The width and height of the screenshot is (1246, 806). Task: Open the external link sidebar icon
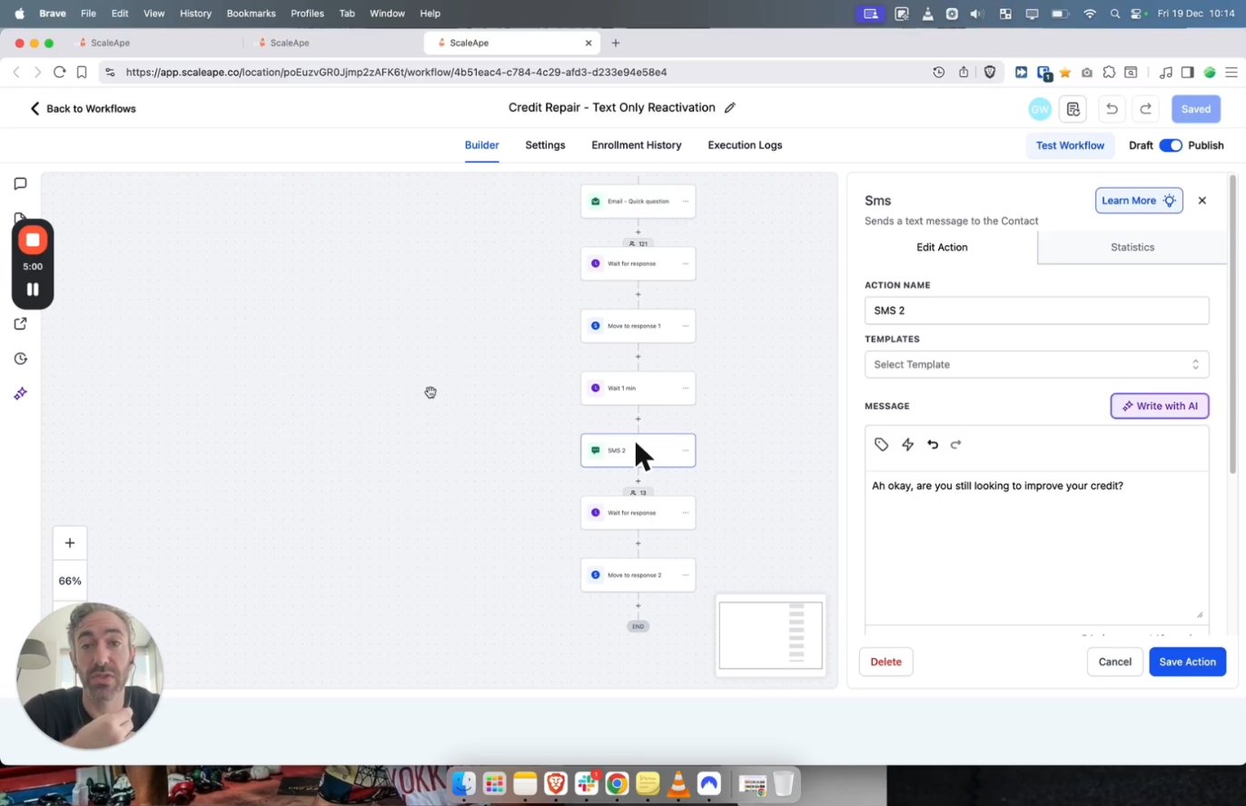(x=20, y=324)
